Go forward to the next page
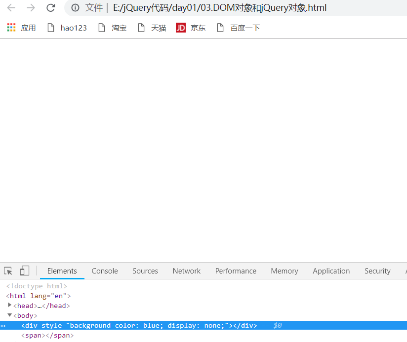Image resolution: width=407 pixels, height=342 pixels. (31, 8)
